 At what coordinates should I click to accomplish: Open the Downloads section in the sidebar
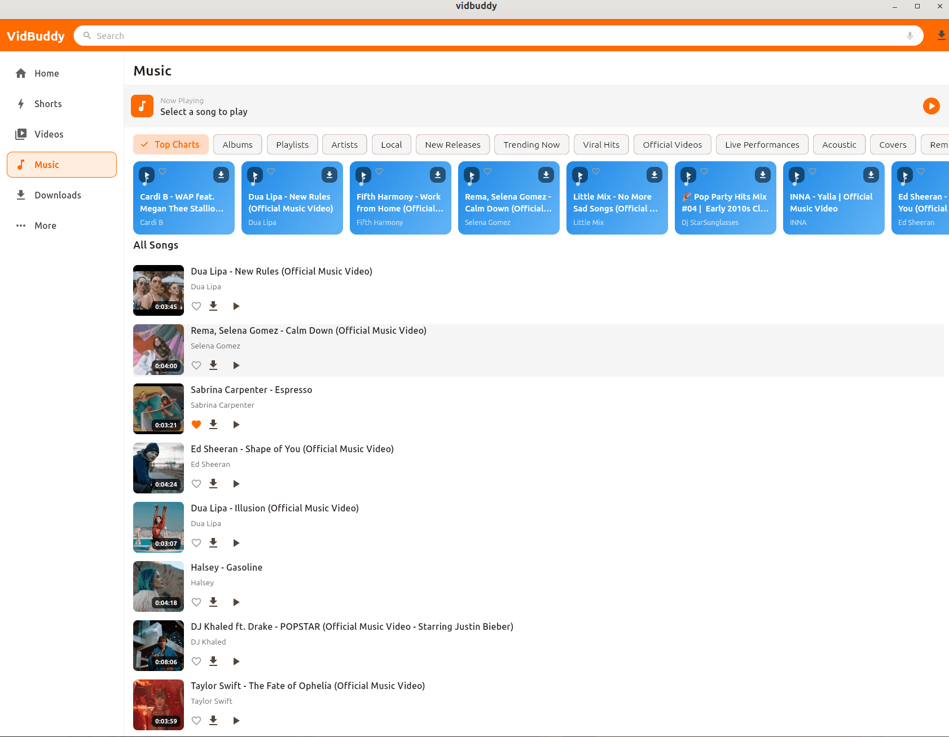click(x=62, y=195)
